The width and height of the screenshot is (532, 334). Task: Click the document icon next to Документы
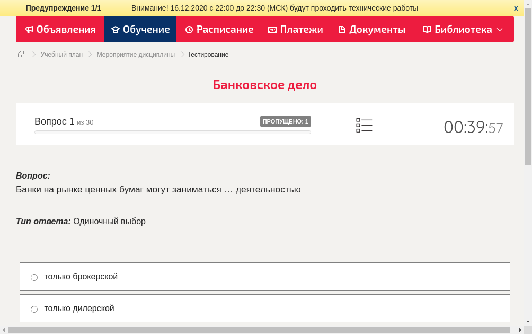coord(342,30)
